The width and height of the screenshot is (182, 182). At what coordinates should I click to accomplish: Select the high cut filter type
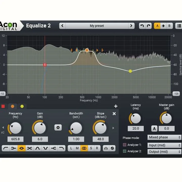pos(61,148)
